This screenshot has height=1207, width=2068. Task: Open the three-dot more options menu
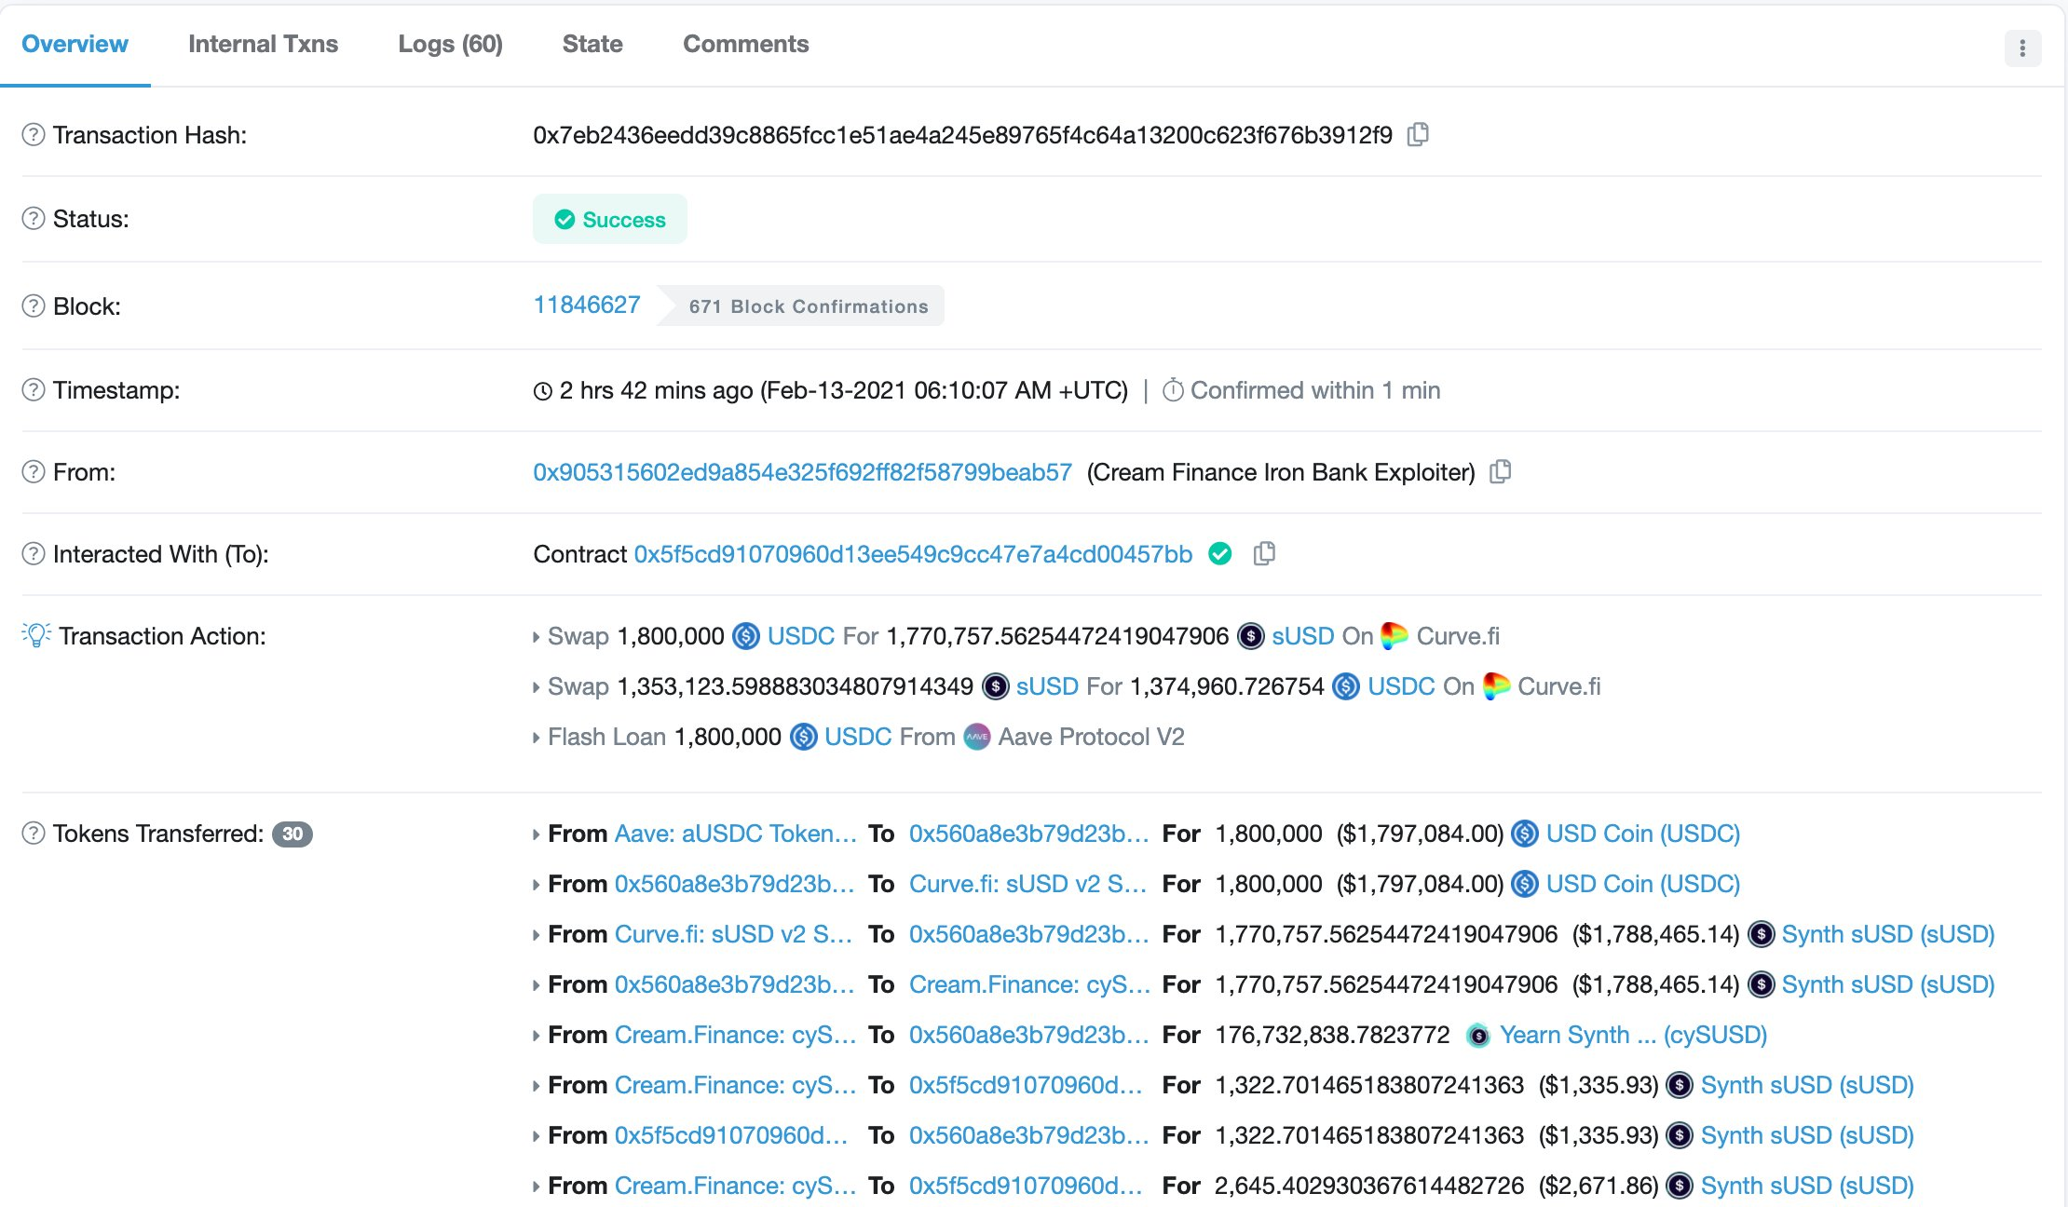point(2022,48)
